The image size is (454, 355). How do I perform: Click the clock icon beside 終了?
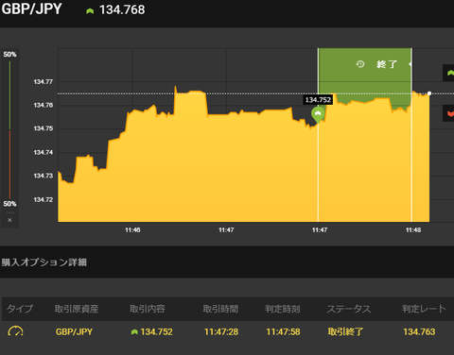[360, 64]
